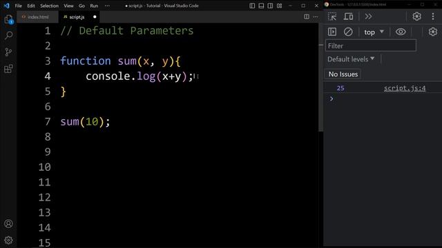Click line number 1 in gutter
Image resolution: width=442 pixels, height=248 pixels.
pos(48,30)
